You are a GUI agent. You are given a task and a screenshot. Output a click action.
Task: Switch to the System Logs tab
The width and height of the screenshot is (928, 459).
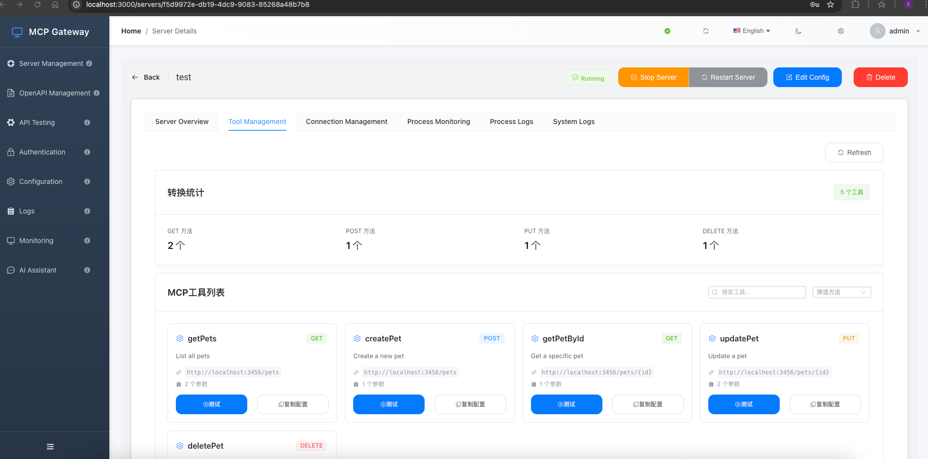574,122
